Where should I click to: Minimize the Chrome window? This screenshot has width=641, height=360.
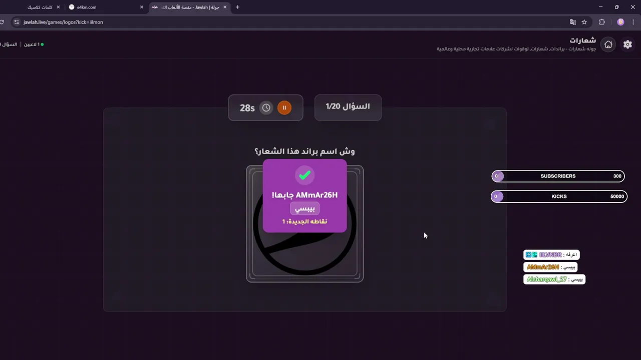[x=600, y=7]
